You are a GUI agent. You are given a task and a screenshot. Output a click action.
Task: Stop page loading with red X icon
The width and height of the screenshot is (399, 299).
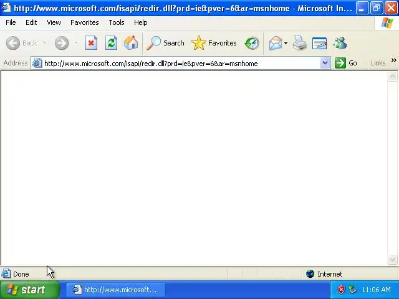[x=91, y=43]
